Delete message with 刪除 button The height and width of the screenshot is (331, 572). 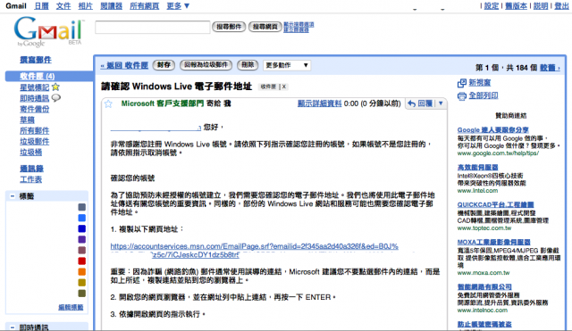pos(248,65)
